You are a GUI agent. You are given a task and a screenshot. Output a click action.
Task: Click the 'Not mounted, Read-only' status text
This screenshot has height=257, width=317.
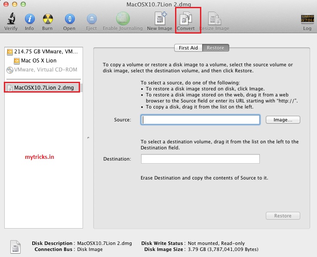click(216, 243)
